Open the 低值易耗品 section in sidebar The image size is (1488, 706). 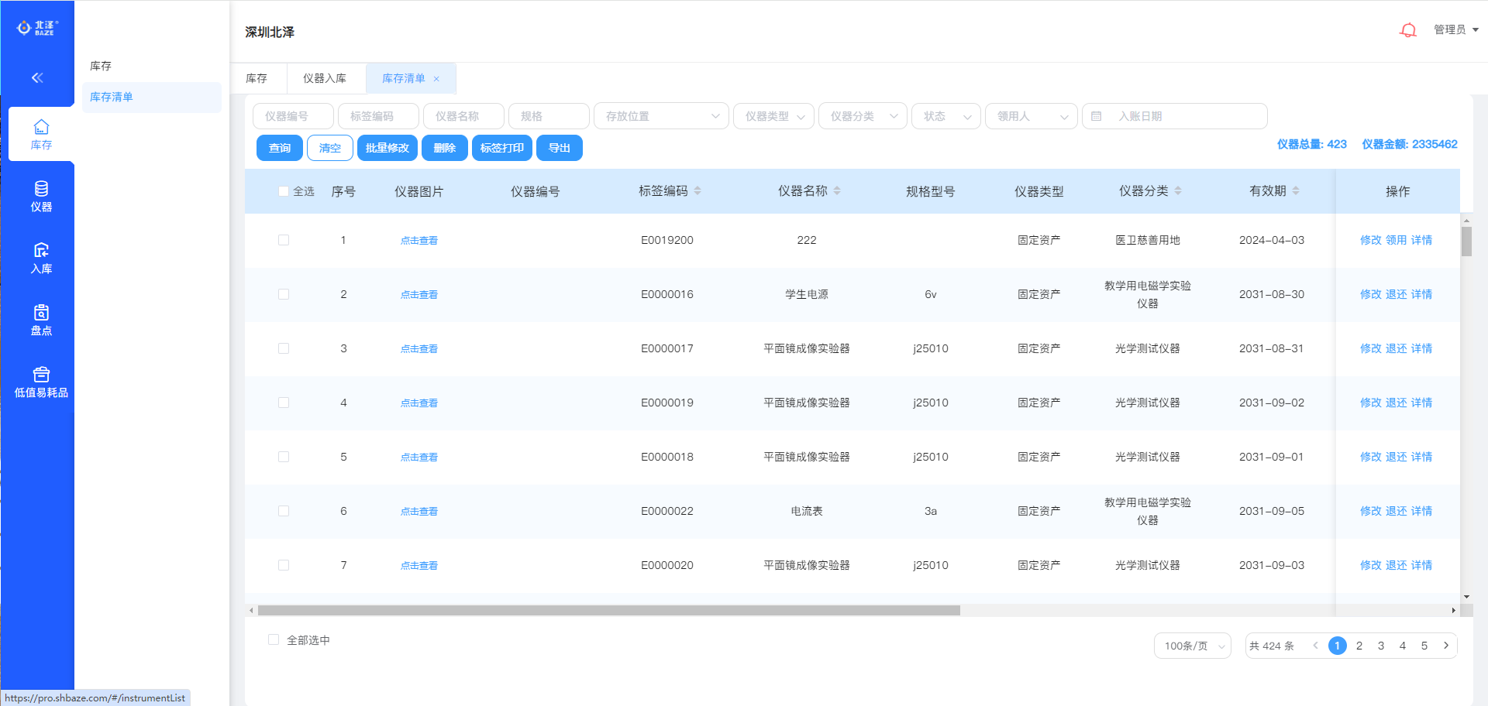tap(41, 382)
